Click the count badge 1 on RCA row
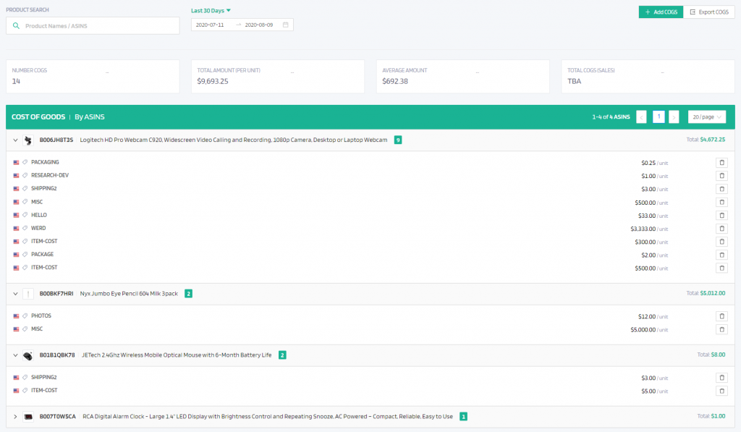 [463, 416]
